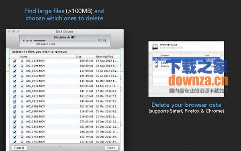Click the file icon beside IMG_1094.MOV

pos(22,66)
